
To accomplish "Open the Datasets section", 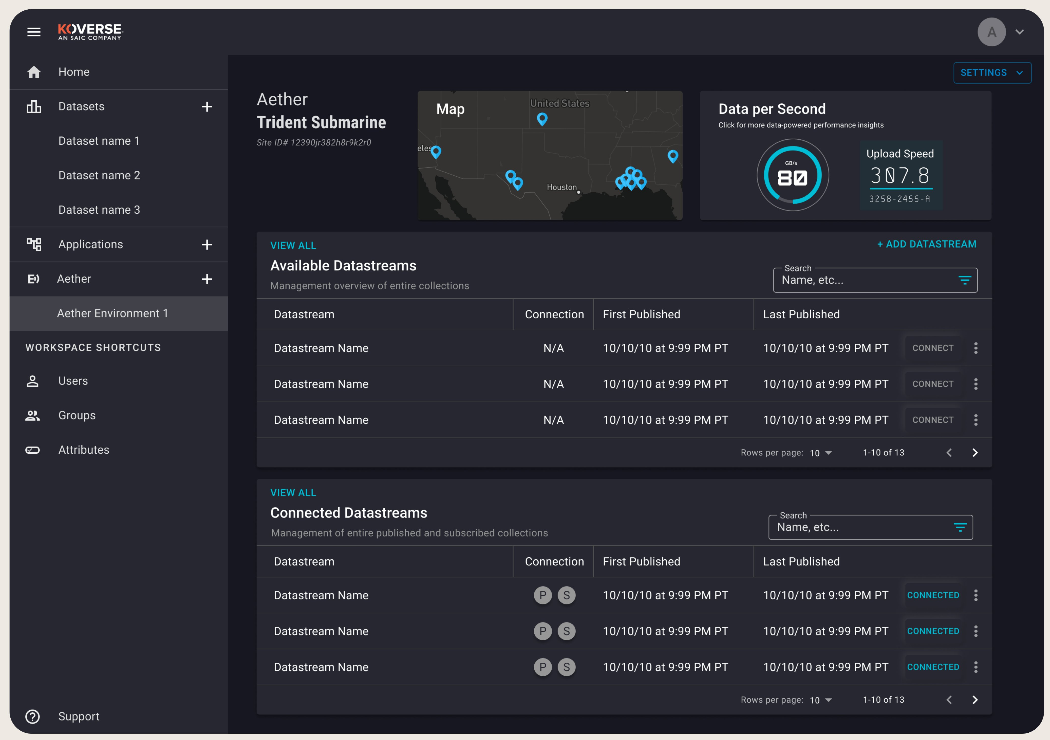I will tap(81, 106).
